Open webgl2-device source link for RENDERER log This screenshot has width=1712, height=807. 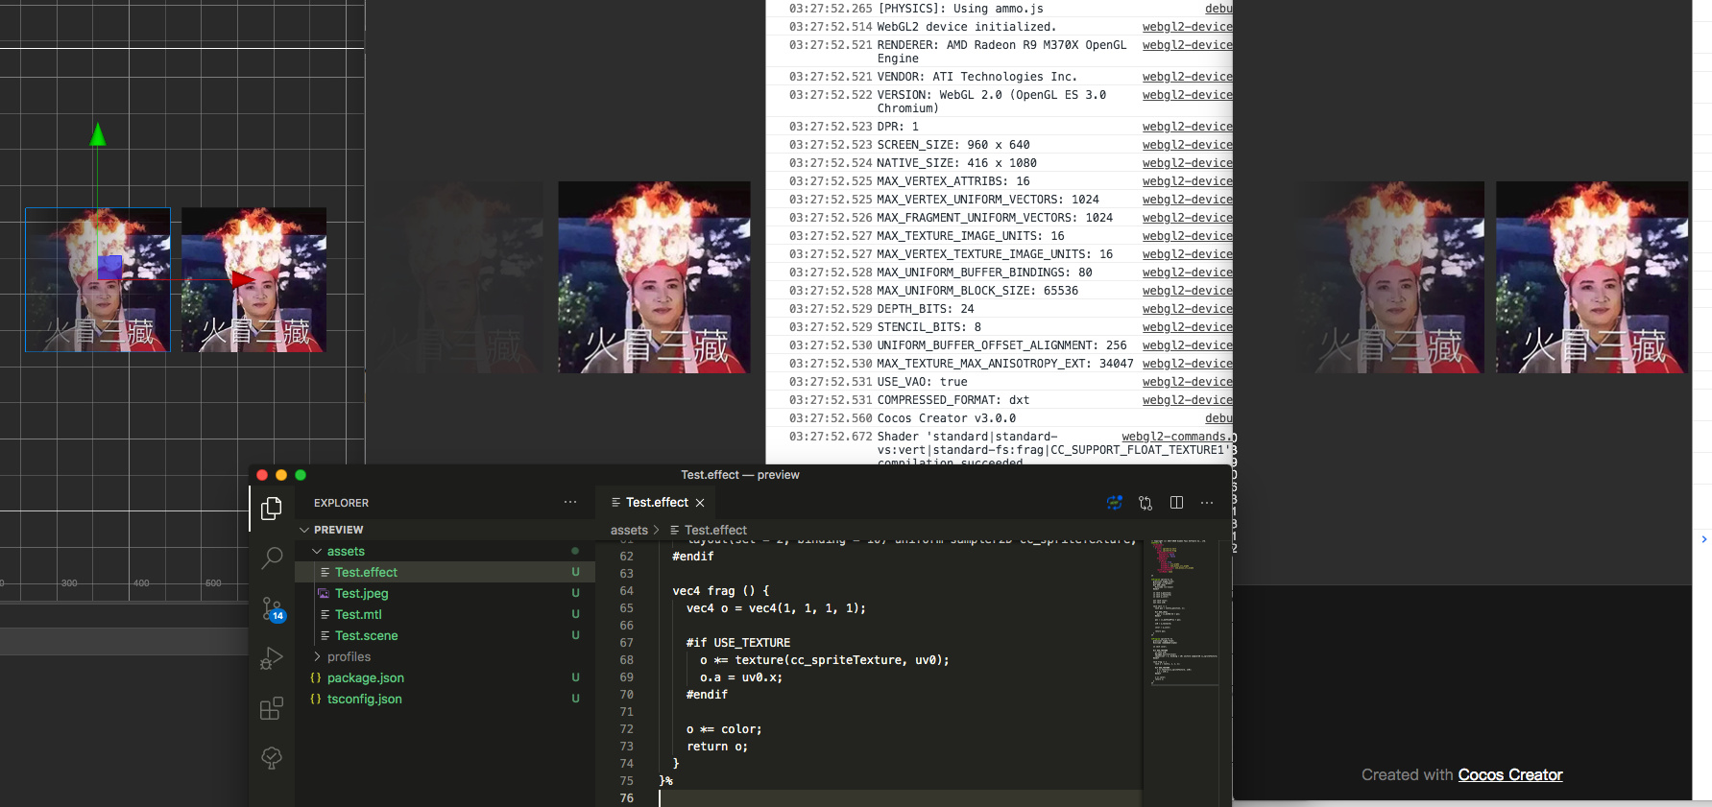pos(1187,45)
